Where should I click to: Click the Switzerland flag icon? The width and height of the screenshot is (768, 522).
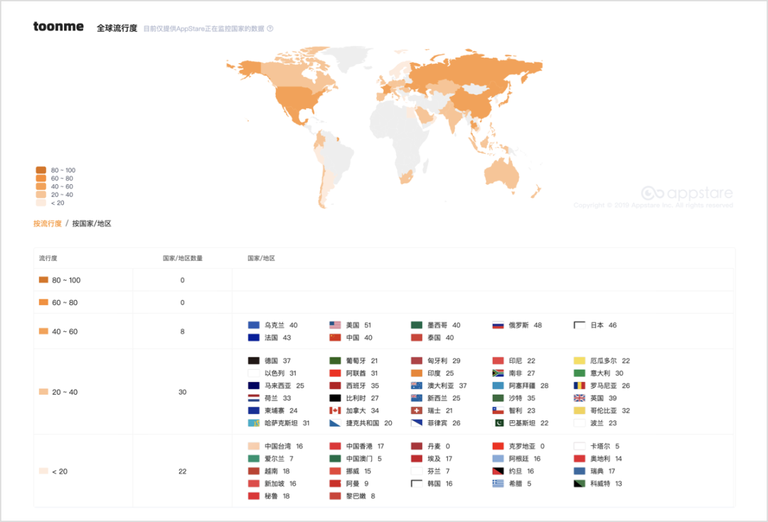(x=417, y=410)
